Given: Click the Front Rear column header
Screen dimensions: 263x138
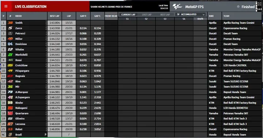Looking at the screenshot, I should (x=111, y=16).
